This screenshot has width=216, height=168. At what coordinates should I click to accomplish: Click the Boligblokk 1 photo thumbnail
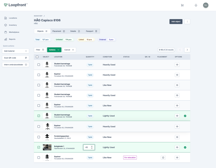[x=47, y=147]
